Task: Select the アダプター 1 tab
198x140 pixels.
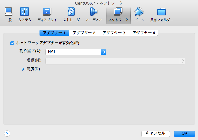Action: click(54, 33)
